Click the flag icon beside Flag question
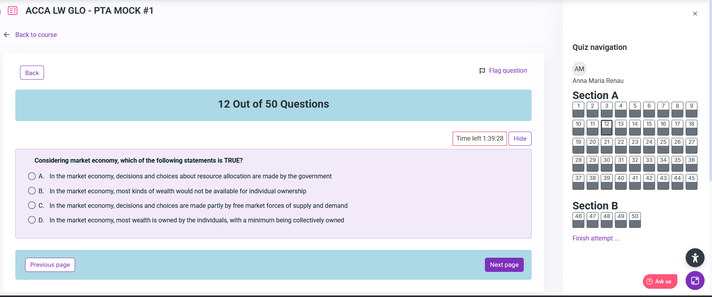Image resolution: width=712 pixels, height=297 pixels. click(482, 71)
